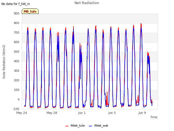Click the 700 y-axis tick label
Viewport: 174px width, 131px height.
pos(17,33)
